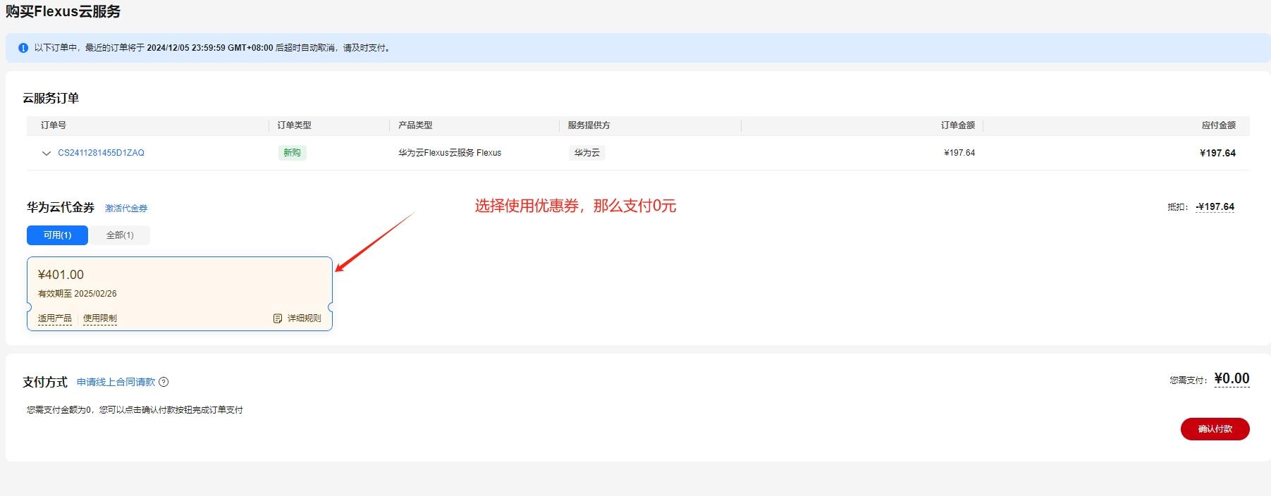Click the 激活代金券 link
Viewport: 1271px width, 496px height.
tap(126, 209)
